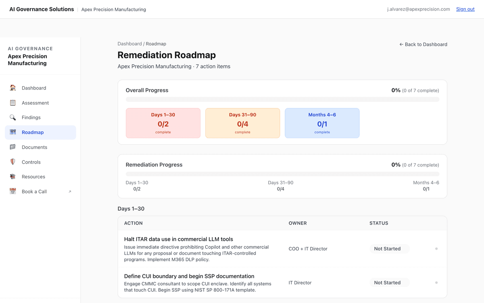Screen dimensions: 484x303
Task: Click the status dot on the Define CUI boundary row
Action: [x=436, y=283]
